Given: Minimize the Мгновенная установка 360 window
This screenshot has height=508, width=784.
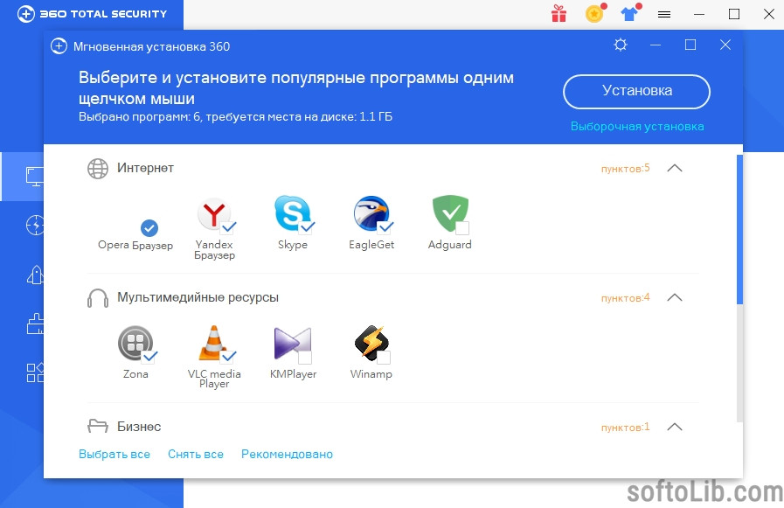Looking at the screenshot, I should point(656,45).
